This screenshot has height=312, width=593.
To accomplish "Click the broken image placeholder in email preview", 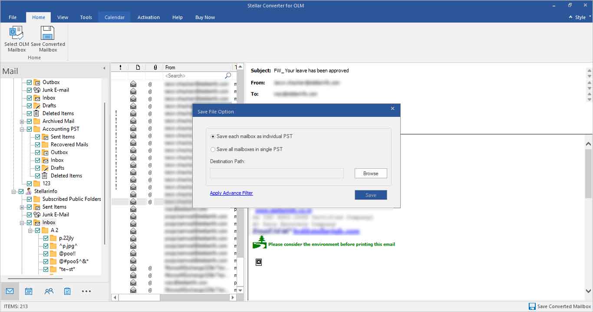I will click(259, 262).
